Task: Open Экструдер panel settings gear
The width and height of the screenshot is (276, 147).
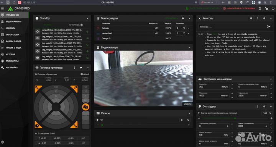Action: 264,107
